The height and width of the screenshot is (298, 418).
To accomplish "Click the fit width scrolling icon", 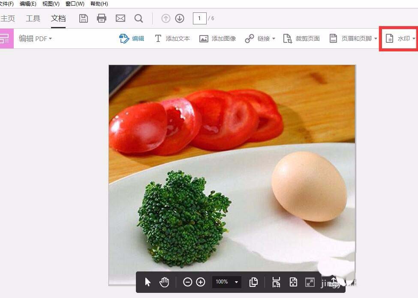I will (276, 282).
